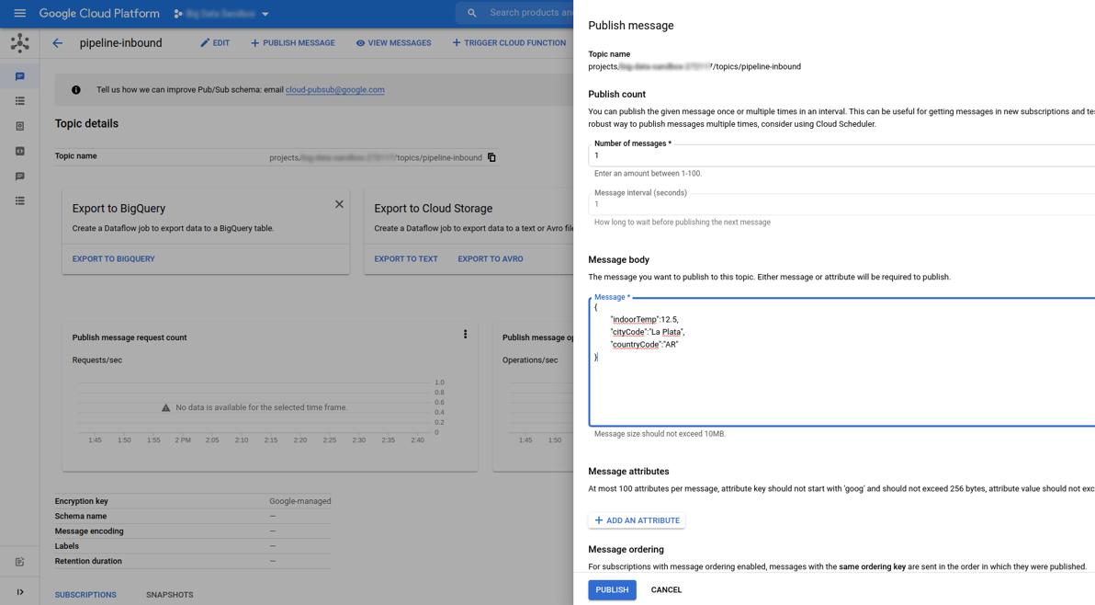Open the request count chart options menu

[x=465, y=335]
